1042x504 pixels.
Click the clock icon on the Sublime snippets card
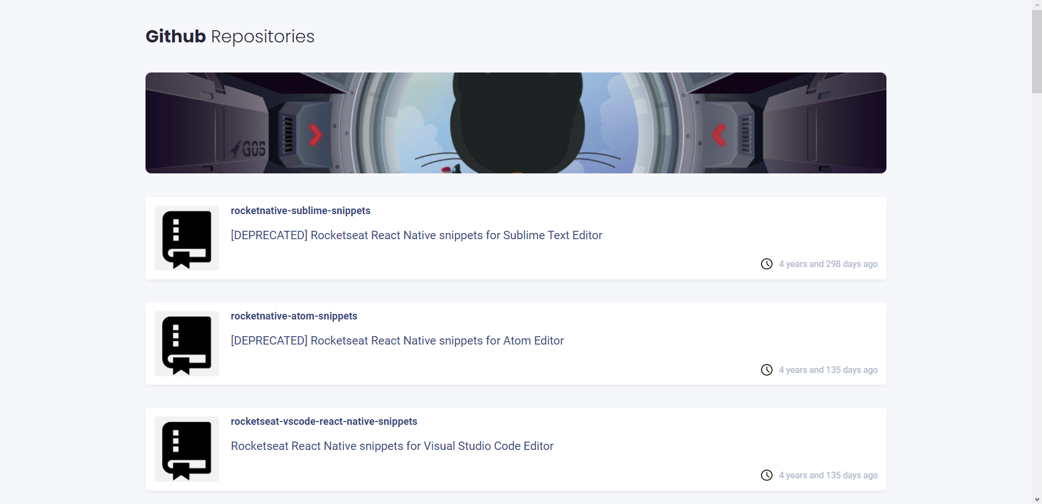(x=767, y=264)
